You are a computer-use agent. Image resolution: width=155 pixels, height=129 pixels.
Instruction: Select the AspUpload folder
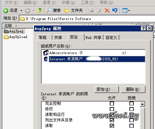tap(15, 37)
